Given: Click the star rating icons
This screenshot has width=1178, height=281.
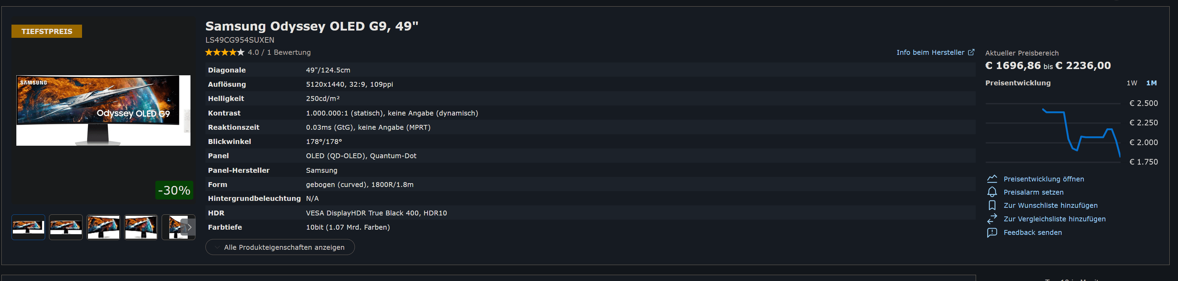Looking at the screenshot, I should coord(225,52).
